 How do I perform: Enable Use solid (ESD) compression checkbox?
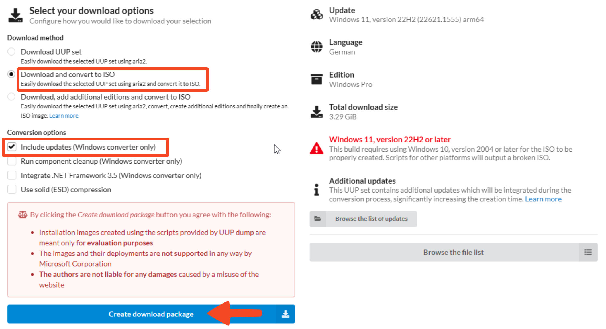pyautogui.click(x=12, y=189)
